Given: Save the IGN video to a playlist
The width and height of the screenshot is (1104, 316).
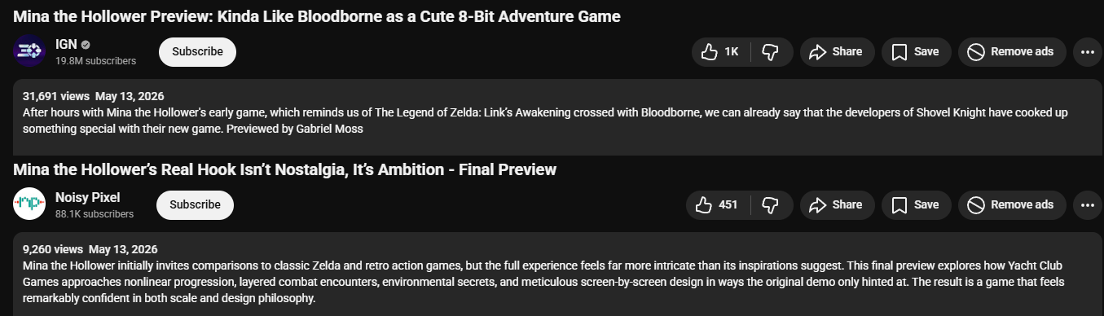Looking at the screenshot, I should coord(916,51).
